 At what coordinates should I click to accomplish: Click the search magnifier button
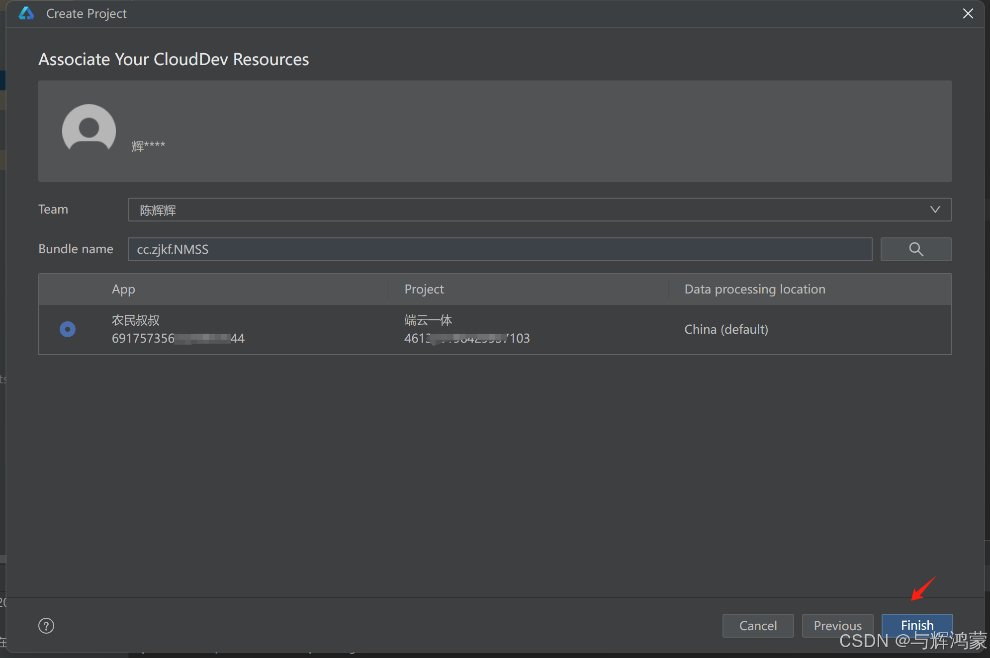click(x=915, y=249)
